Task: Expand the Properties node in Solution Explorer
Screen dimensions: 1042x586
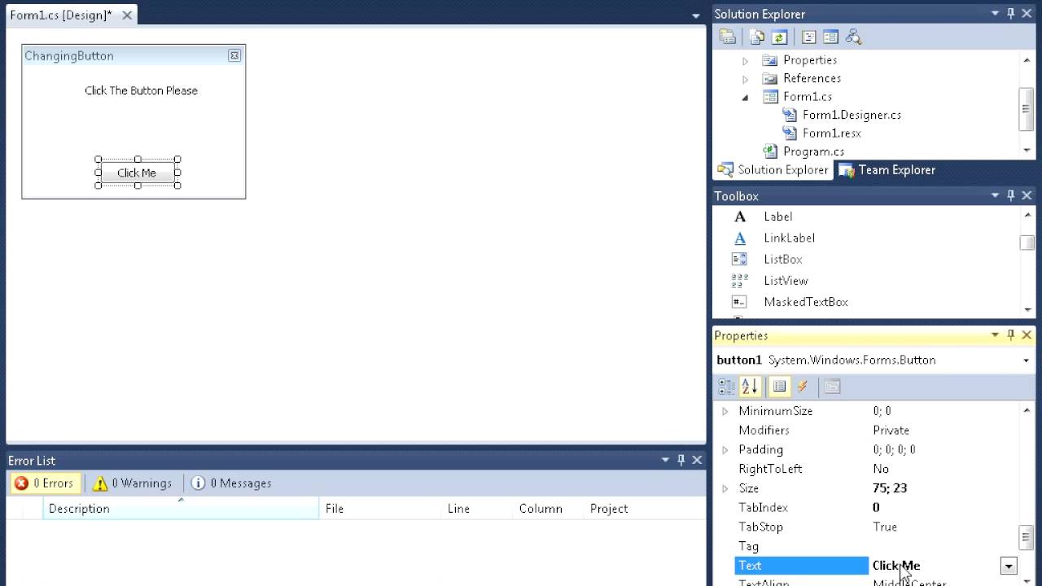Action: (745, 60)
